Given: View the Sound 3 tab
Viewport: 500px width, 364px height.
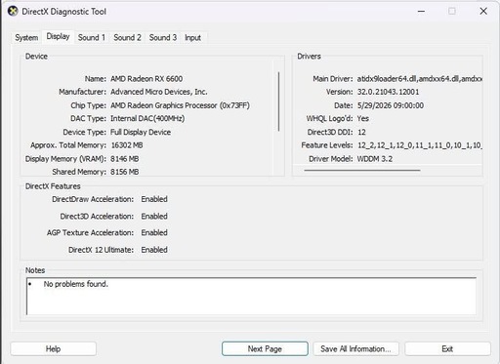Looking at the screenshot, I should coord(163,37).
